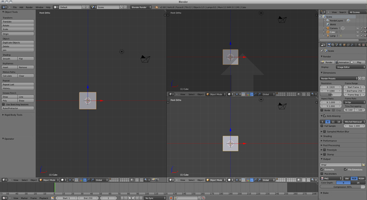Viewport: 367px width, 200px height.
Task: Toggle Camera visibility eye in outliner
Action: tap(358, 28)
